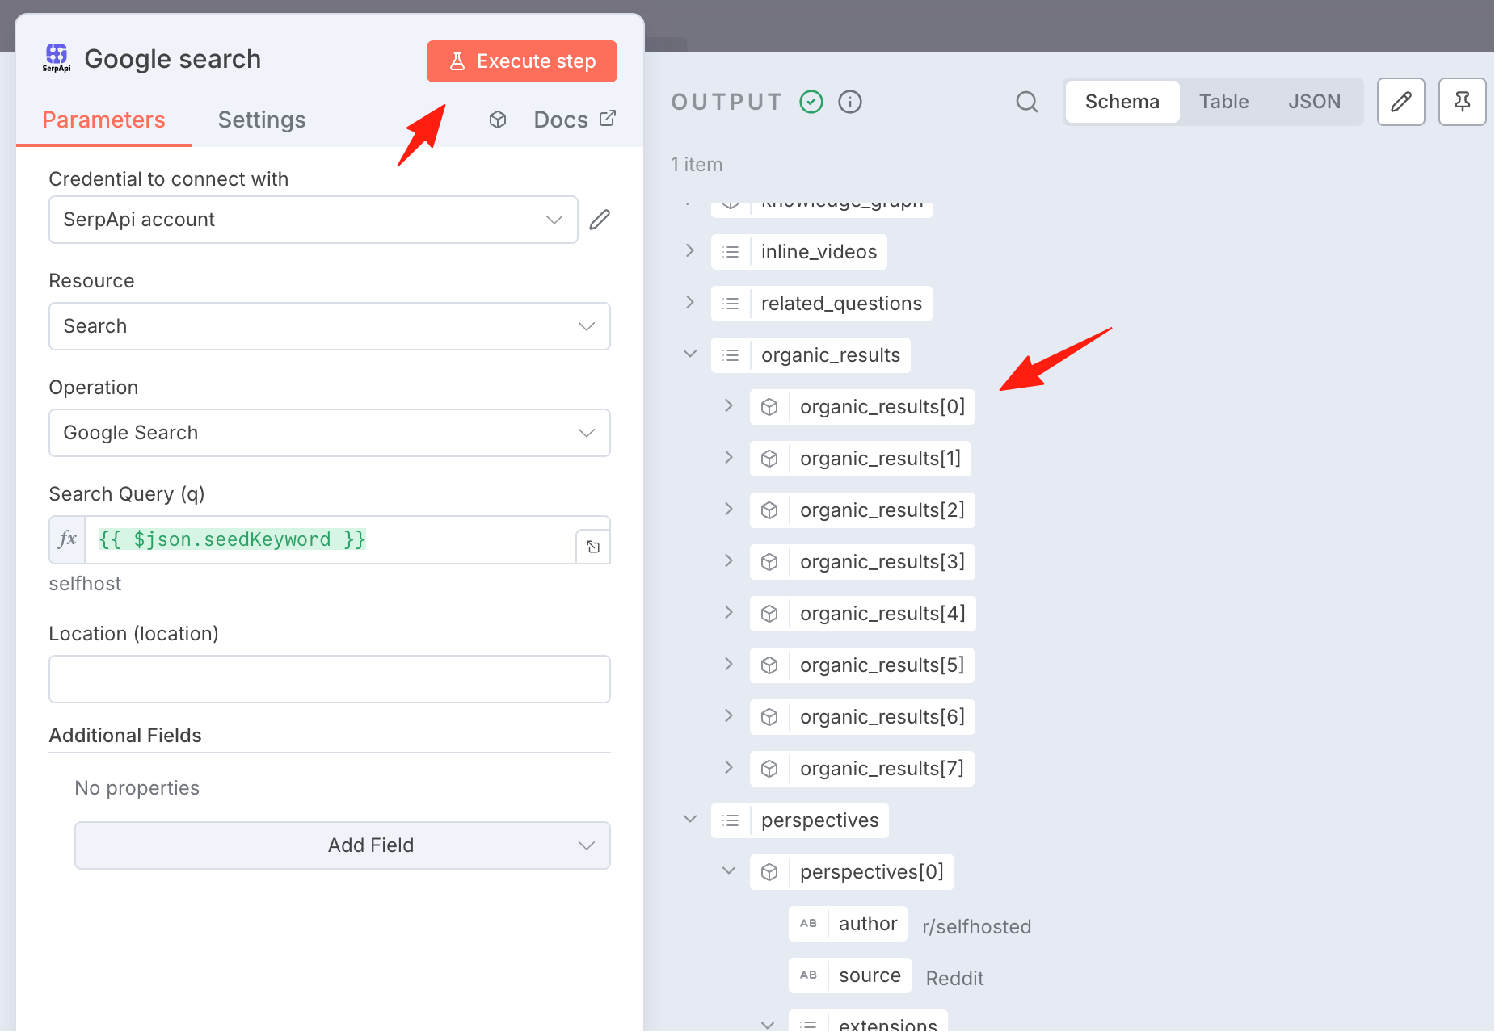Expand the inline_videos node
This screenshot has height=1032, width=1495.
pos(690,251)
